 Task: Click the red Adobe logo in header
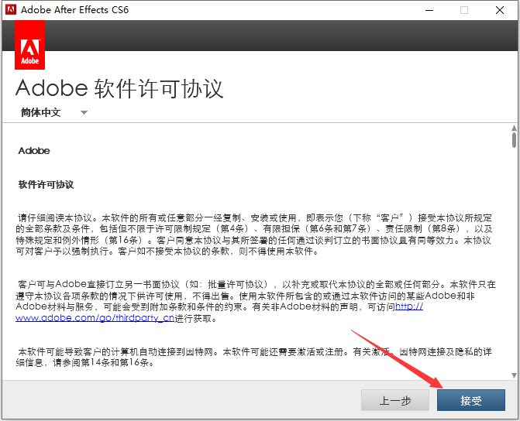click(x=29, y=45)
